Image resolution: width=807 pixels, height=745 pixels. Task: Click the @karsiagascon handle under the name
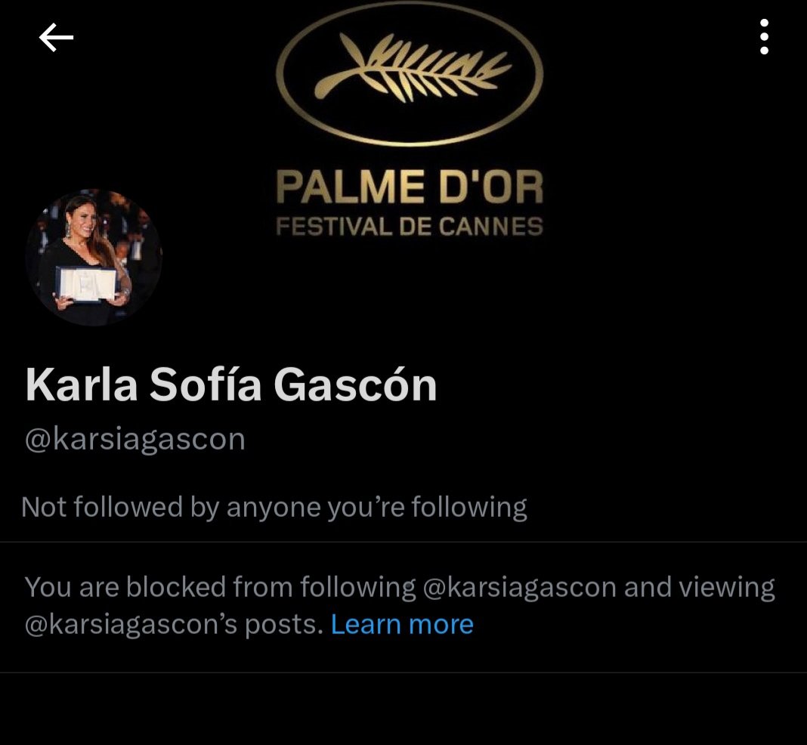pyautogui.click(x=134, y=440)
